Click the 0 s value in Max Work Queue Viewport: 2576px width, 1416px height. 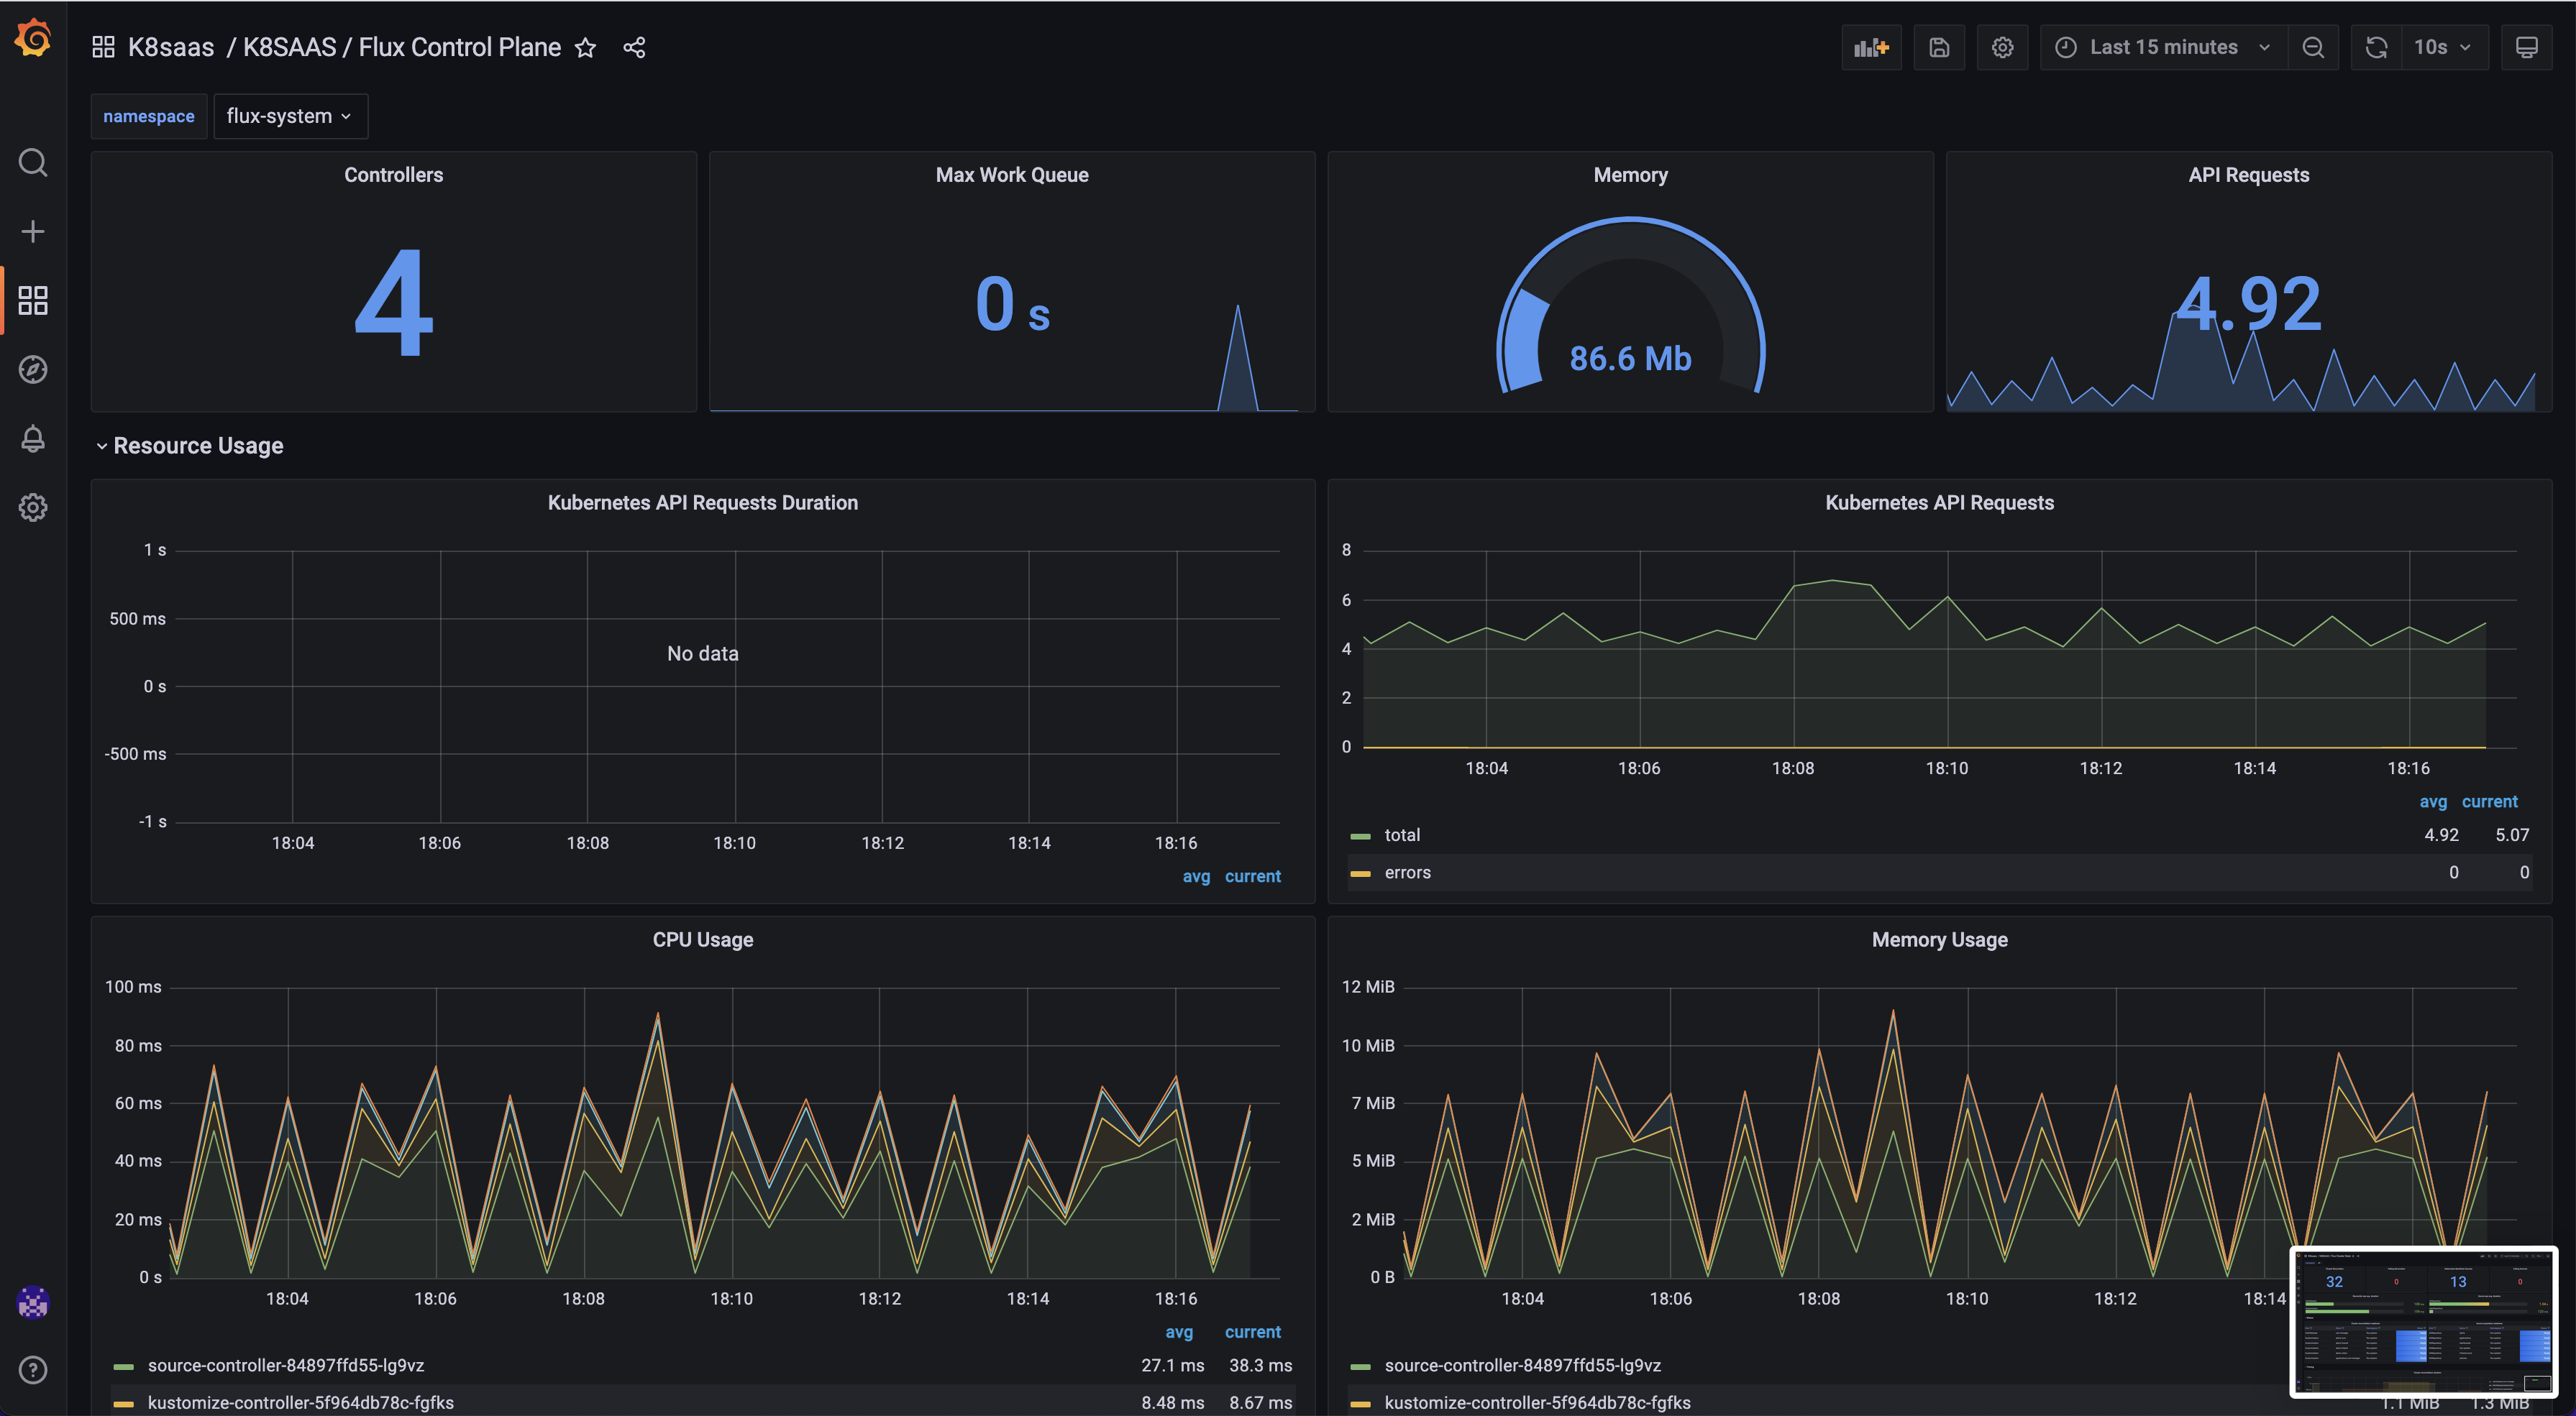click(1012, 304)
